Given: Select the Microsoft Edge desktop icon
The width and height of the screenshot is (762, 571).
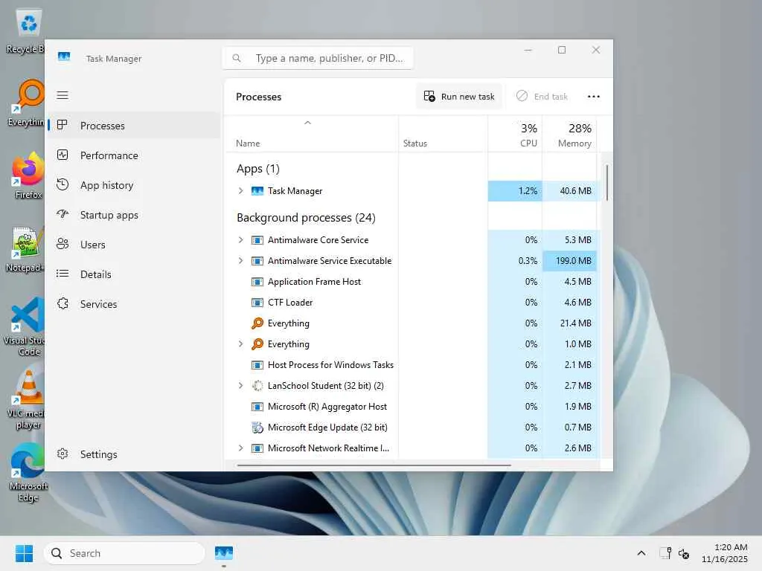Looking at the screenshot, I should tap(28, 472).
